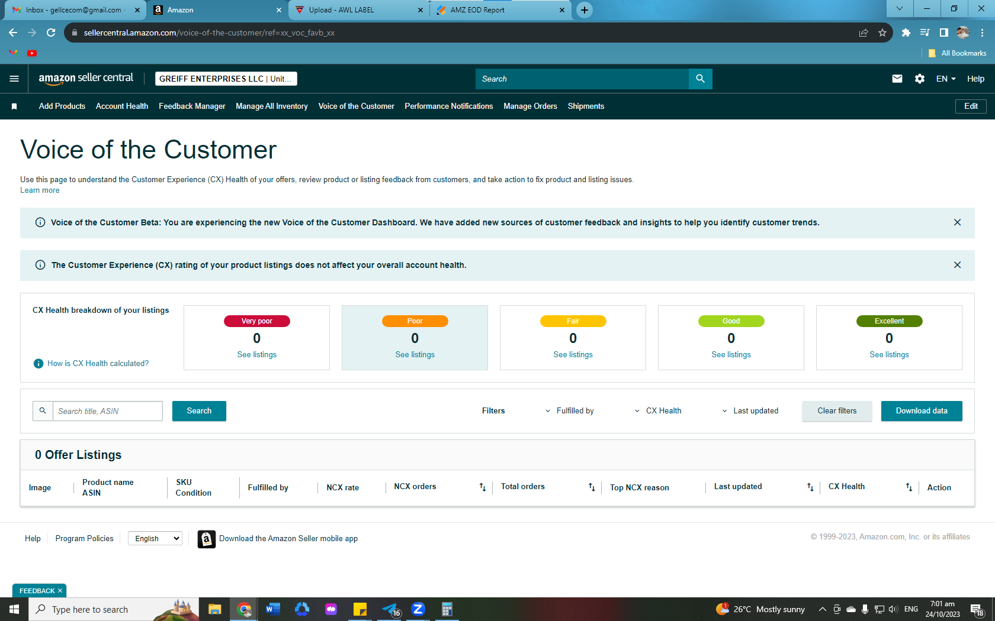The image size is (995, 621).
Task: Click the Clear filters button
Action: 837,411
